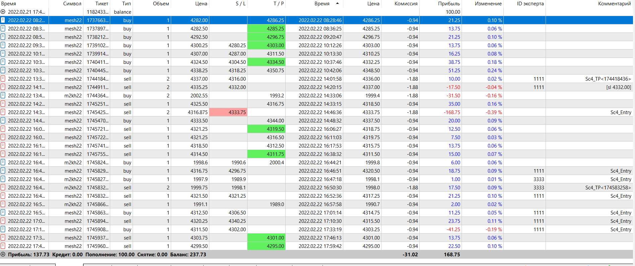Click the loss value -168.75
The image size is (635, 266).
pos(452,112)
